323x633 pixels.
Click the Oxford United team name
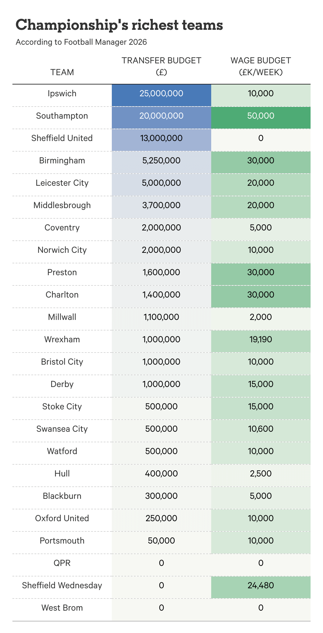[62, 518]
